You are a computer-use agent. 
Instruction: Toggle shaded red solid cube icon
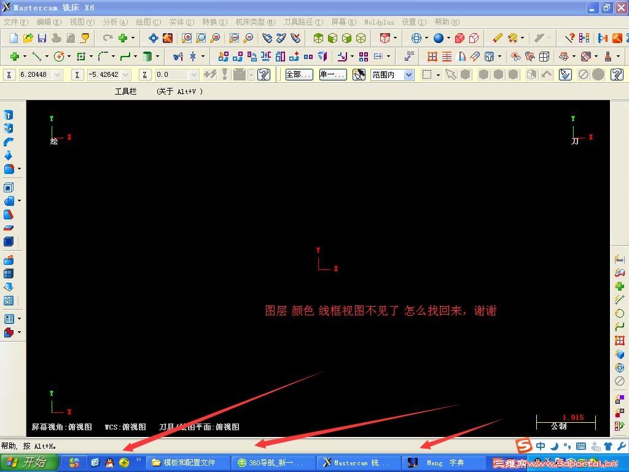tap(459, 38)
